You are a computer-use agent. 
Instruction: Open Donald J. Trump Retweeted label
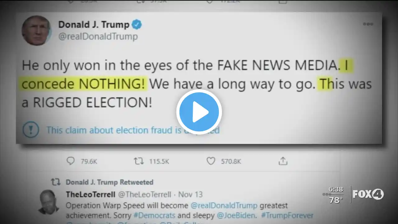(109, 182)
